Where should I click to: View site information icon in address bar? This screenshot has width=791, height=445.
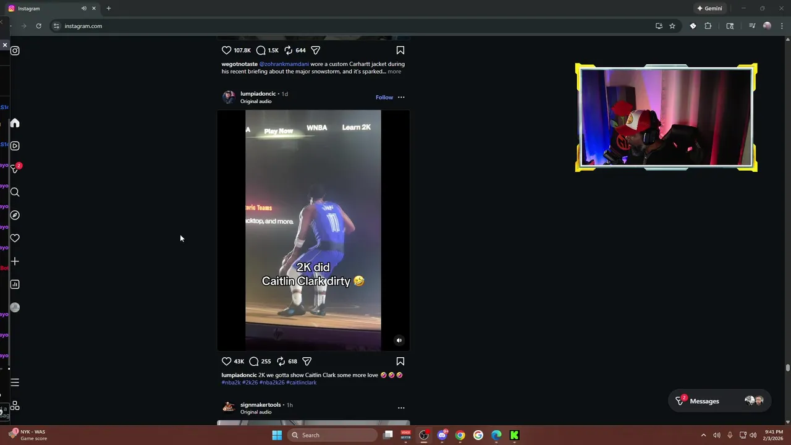(x=56, y=26)
